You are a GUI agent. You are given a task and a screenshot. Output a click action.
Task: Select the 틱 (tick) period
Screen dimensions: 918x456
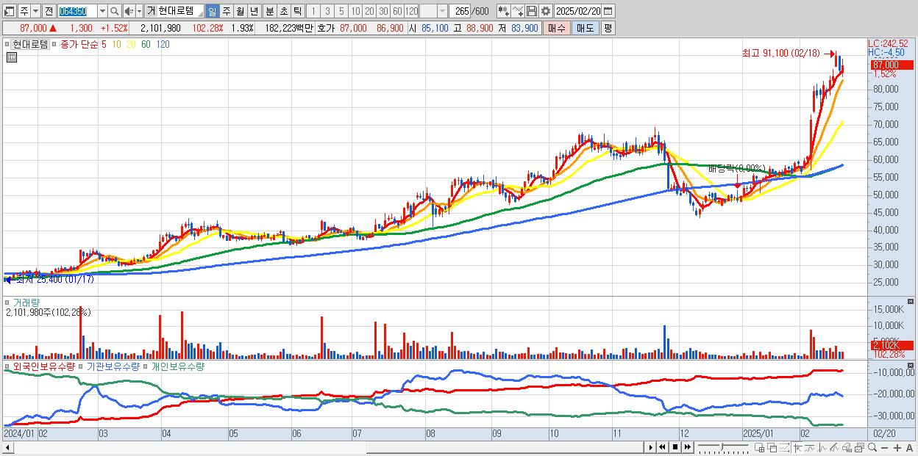297,11
